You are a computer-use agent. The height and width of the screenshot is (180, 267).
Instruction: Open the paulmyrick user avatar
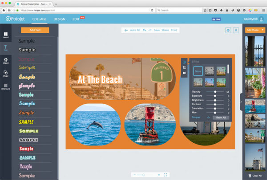(261, 19)
